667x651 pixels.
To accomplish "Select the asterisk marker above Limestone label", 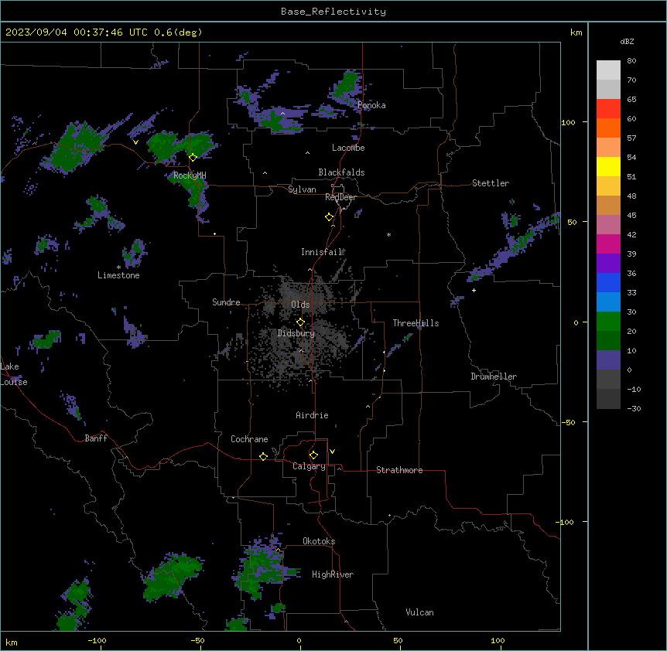I will [x=118, y=268].
